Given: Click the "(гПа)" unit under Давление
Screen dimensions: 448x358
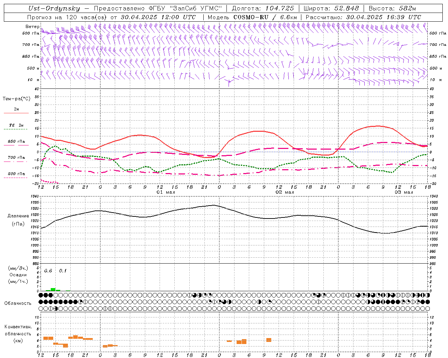Looking at the screenshot, I should click(x=18, y=224).
